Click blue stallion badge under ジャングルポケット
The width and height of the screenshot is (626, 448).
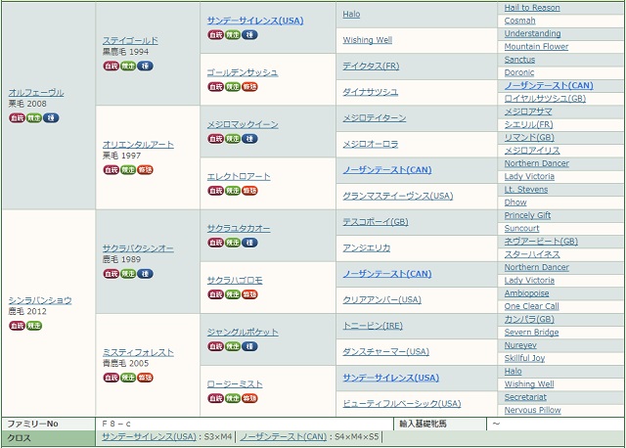click(249, 346)
